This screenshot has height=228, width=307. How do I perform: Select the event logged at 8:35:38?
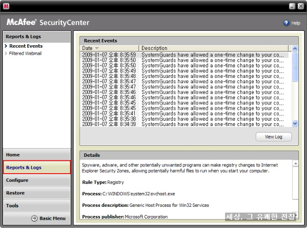184,119
